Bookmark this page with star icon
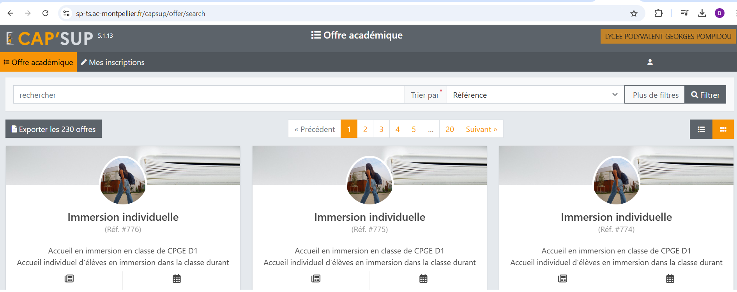This screenshot has width=737, height=292. click(634, 14)
